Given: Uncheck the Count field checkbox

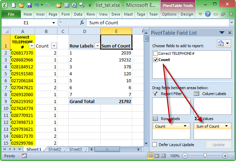Looking at the screenshot, I should [155, 60].
